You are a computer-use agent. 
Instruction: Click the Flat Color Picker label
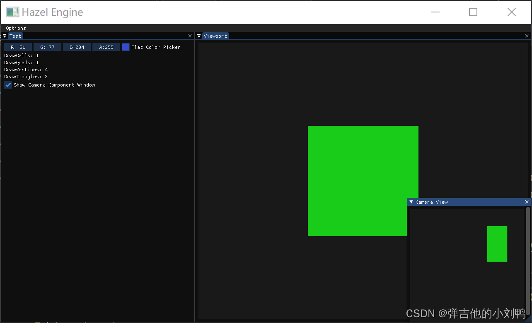(x=156, y=47)
